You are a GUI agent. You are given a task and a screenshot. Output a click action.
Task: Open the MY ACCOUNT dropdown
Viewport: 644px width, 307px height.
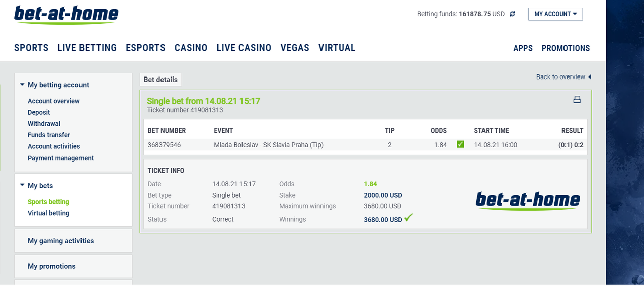(555, 14)
